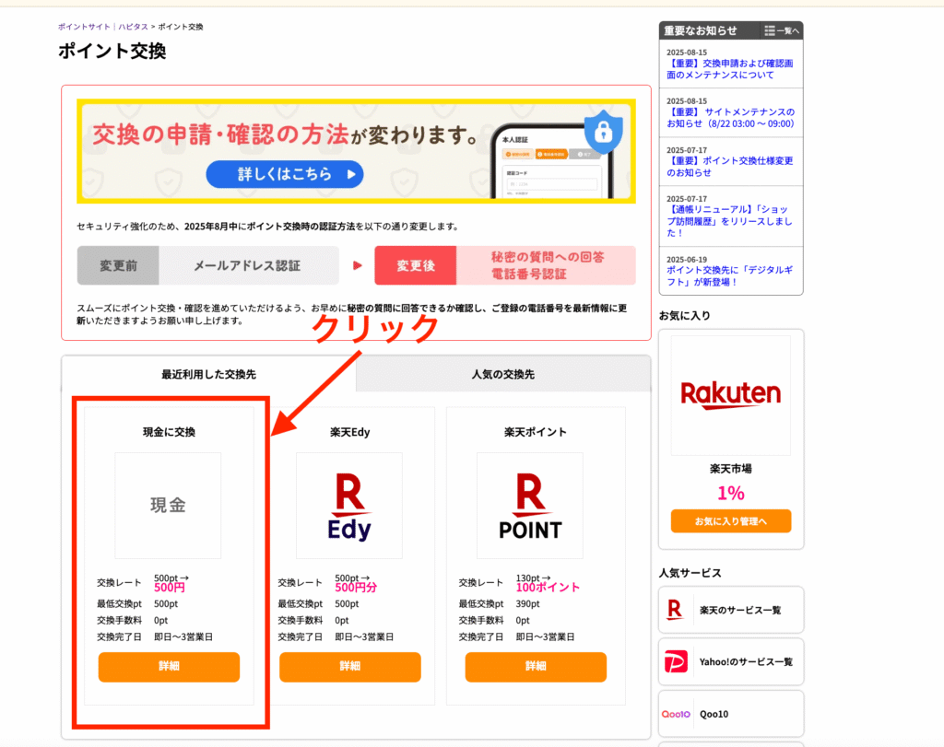Click the 変更後 label

[x=416, y=266]
